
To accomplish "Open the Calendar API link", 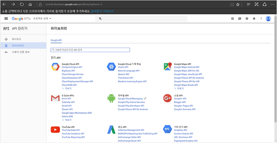I will [68, 102].
